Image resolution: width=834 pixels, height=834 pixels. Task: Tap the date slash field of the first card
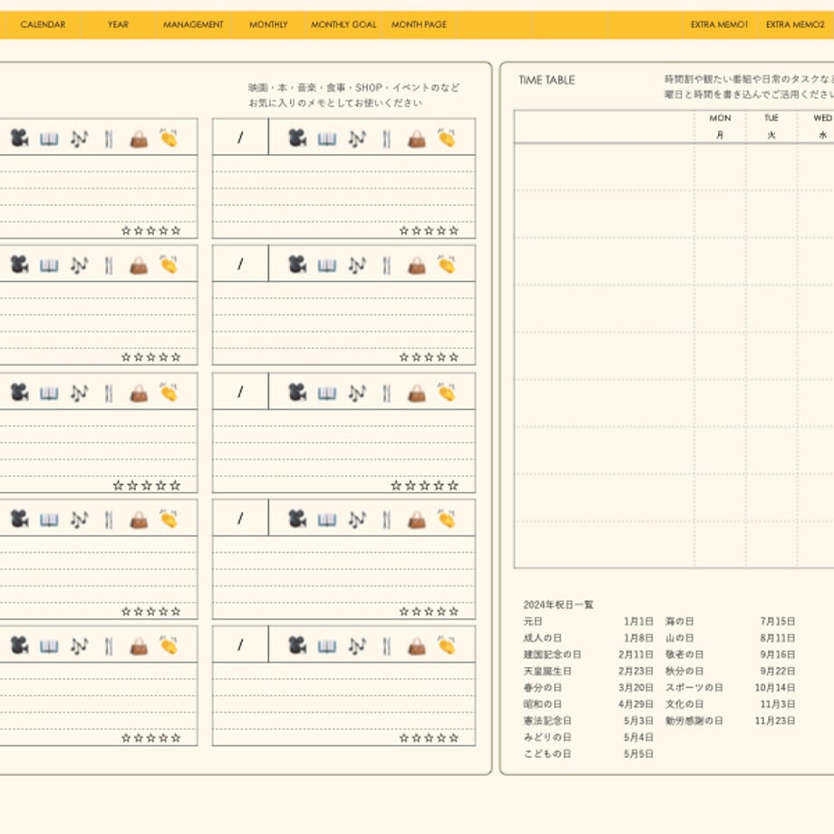click(x=240, y=137)
